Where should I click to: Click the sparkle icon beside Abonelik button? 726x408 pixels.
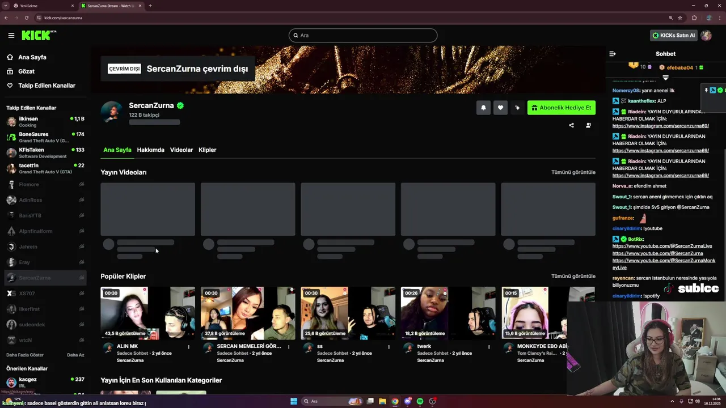coord(517,108)
